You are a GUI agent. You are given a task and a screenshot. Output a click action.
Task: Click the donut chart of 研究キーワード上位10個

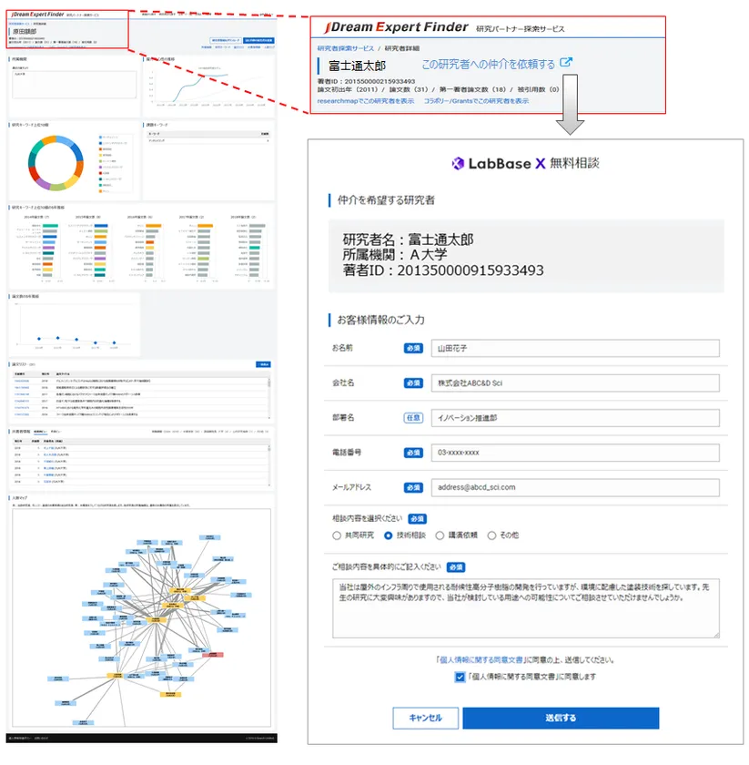tap(56, 163)
